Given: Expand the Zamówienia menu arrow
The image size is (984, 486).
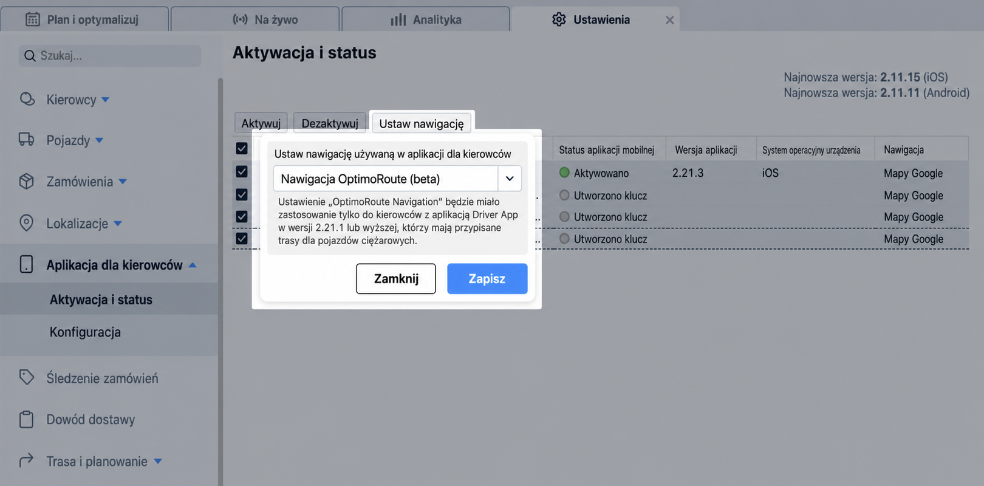Looking at the screenshot, I should [123, 182].
